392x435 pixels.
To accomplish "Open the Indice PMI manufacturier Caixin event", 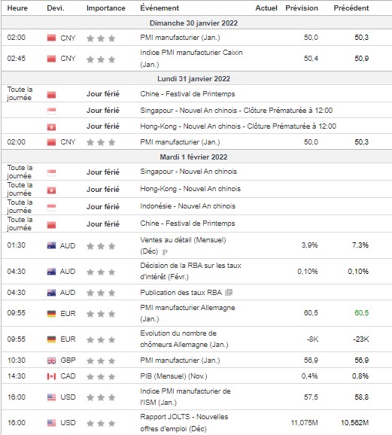I will pos(191,58).
